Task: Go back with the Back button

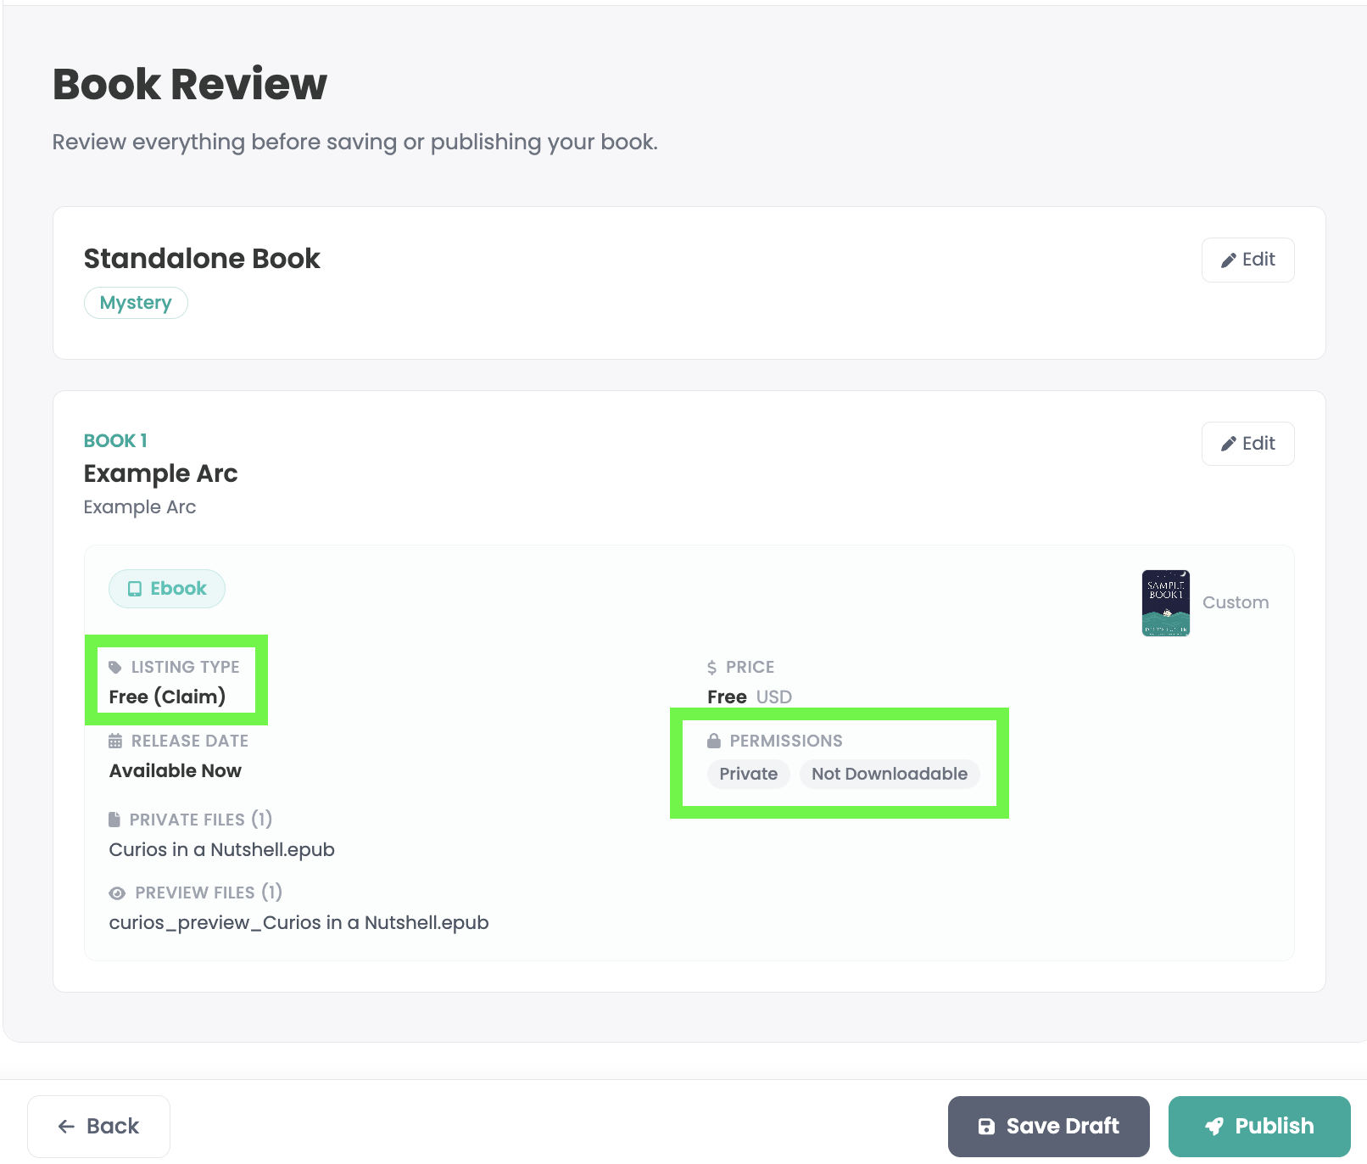Action: click(98, 1127)
